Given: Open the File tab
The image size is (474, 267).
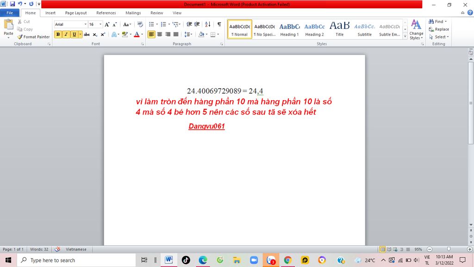Looking at the screenshot, I should point(10,13).
